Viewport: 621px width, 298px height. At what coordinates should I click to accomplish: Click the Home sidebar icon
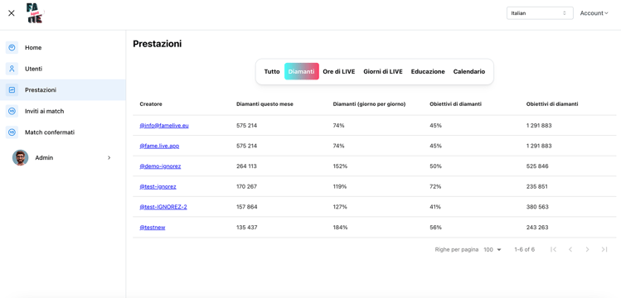[x=12, y=47]
